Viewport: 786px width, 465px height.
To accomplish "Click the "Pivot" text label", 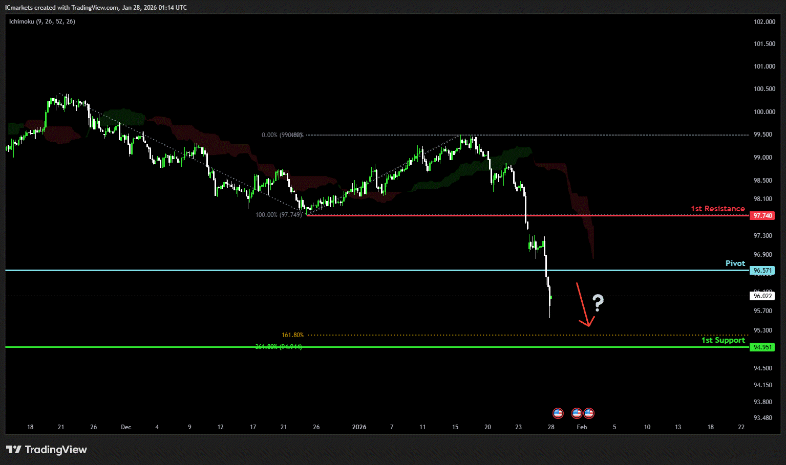I will pos(735,263).
